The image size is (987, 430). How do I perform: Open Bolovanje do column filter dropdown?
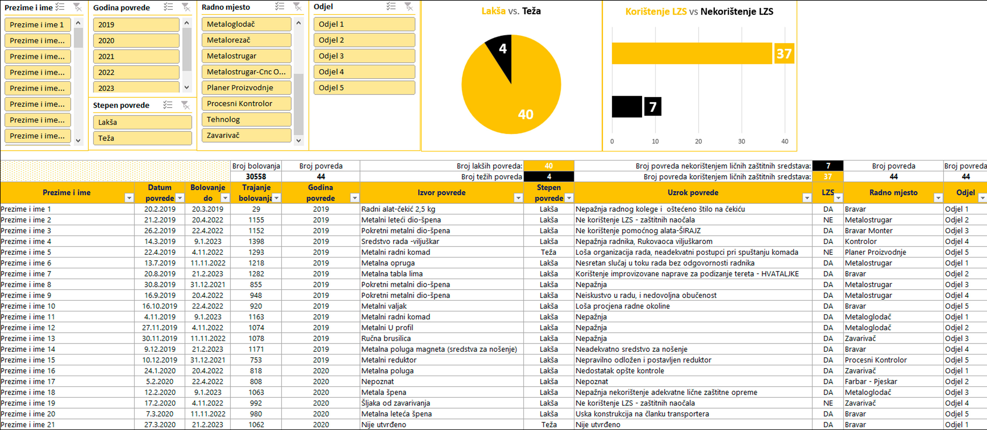click(x=225, y=198)
